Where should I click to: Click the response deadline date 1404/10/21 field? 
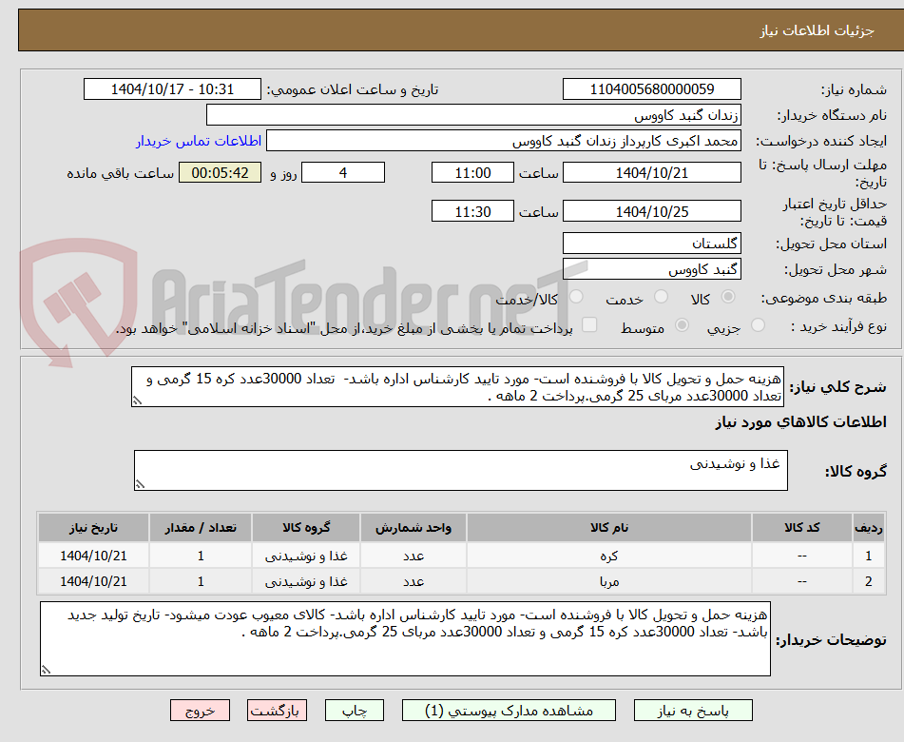coord(651,172)
